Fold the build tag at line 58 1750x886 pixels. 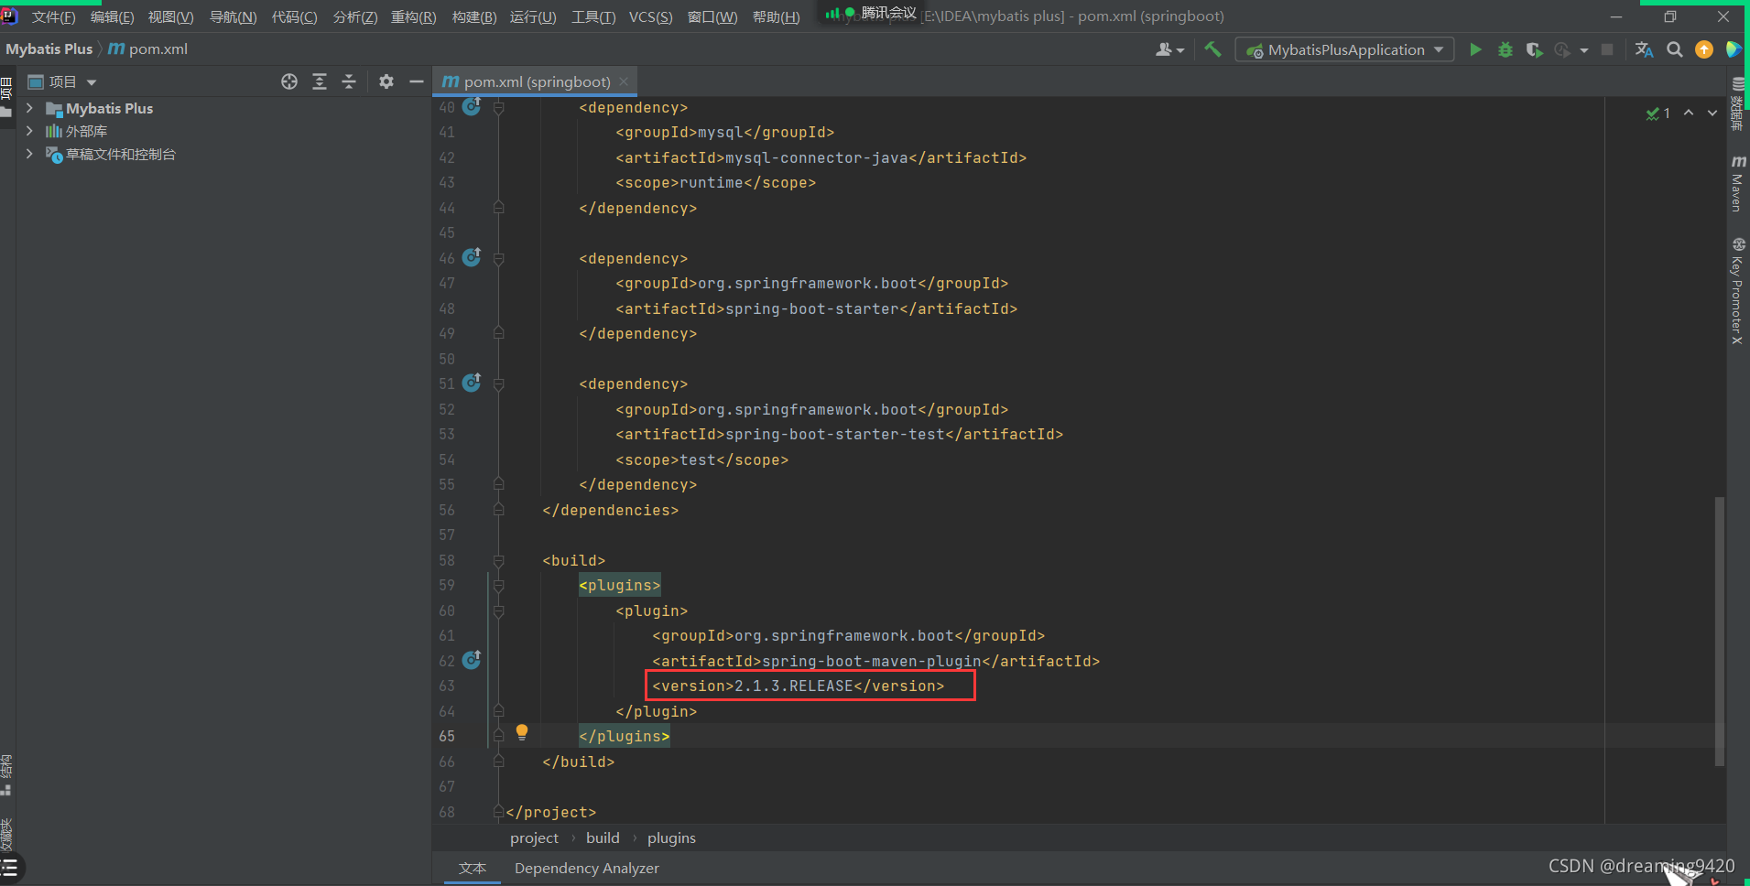click(x=498, y=560)
